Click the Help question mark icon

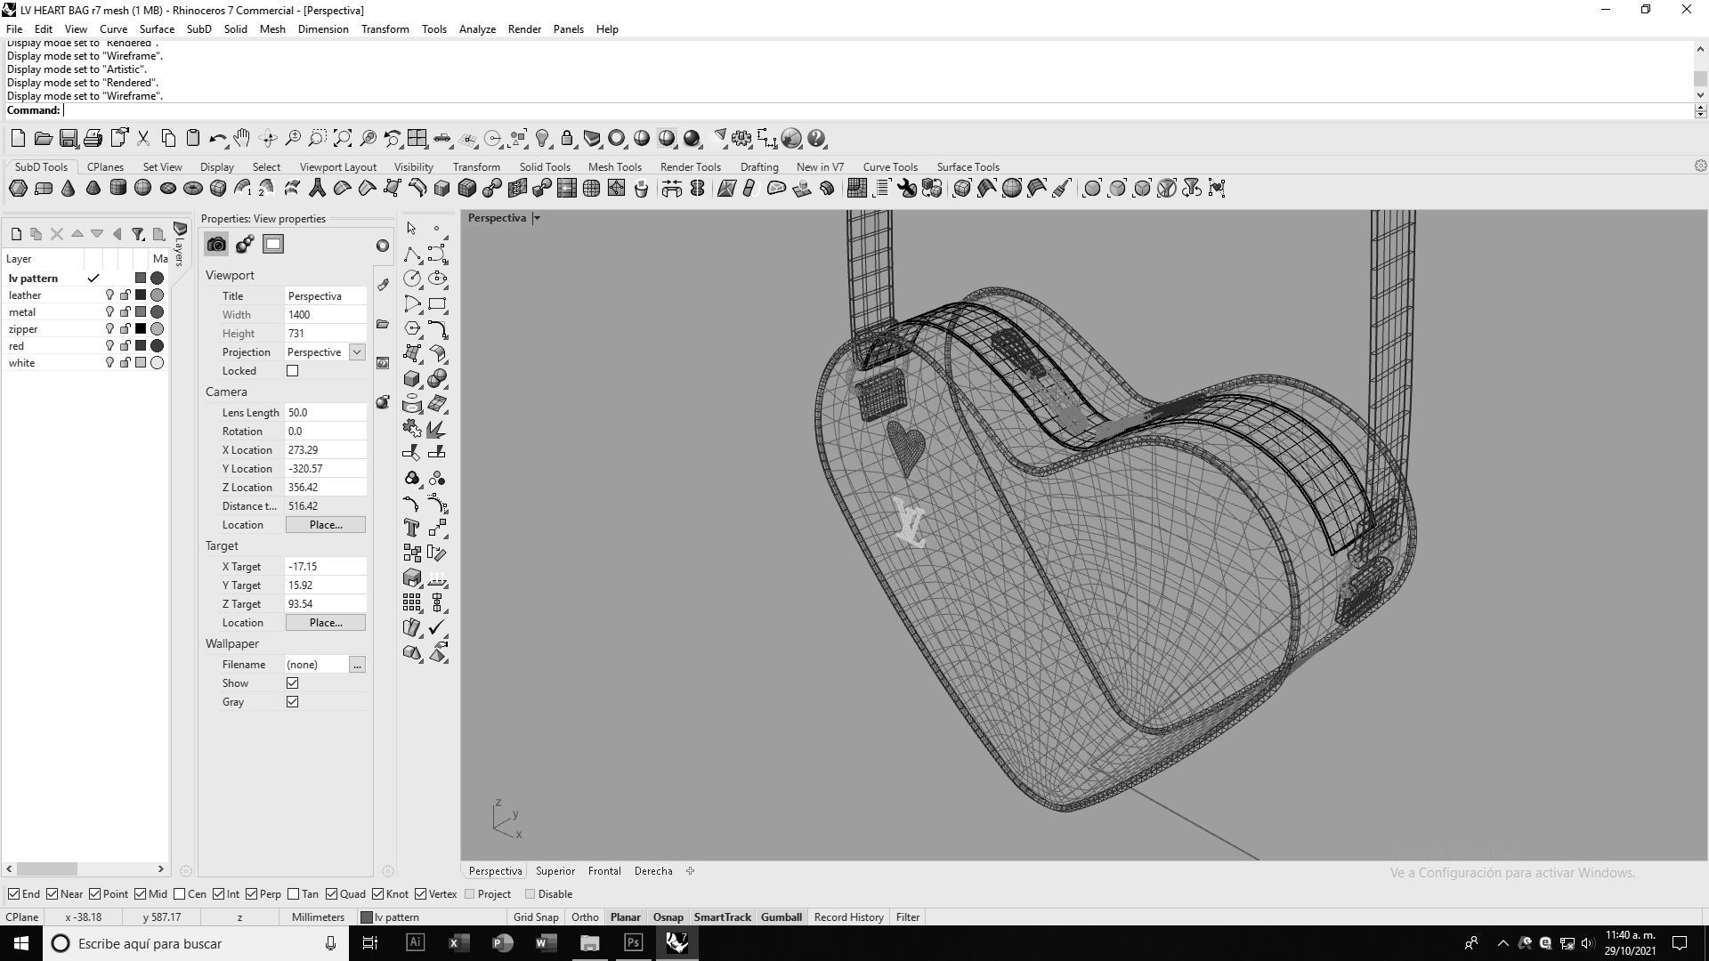[x=817, y=139]
